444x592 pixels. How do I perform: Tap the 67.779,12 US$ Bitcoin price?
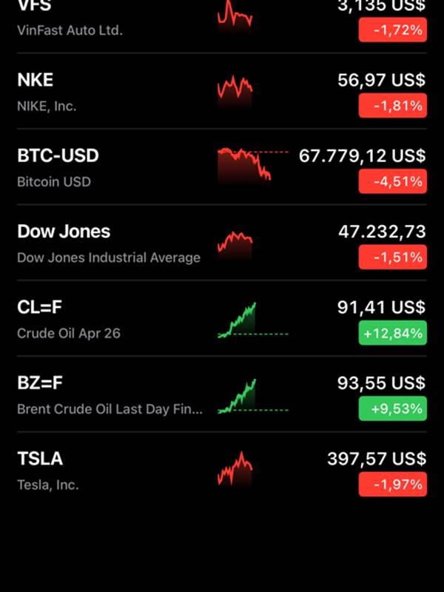(x=362, y=156)
